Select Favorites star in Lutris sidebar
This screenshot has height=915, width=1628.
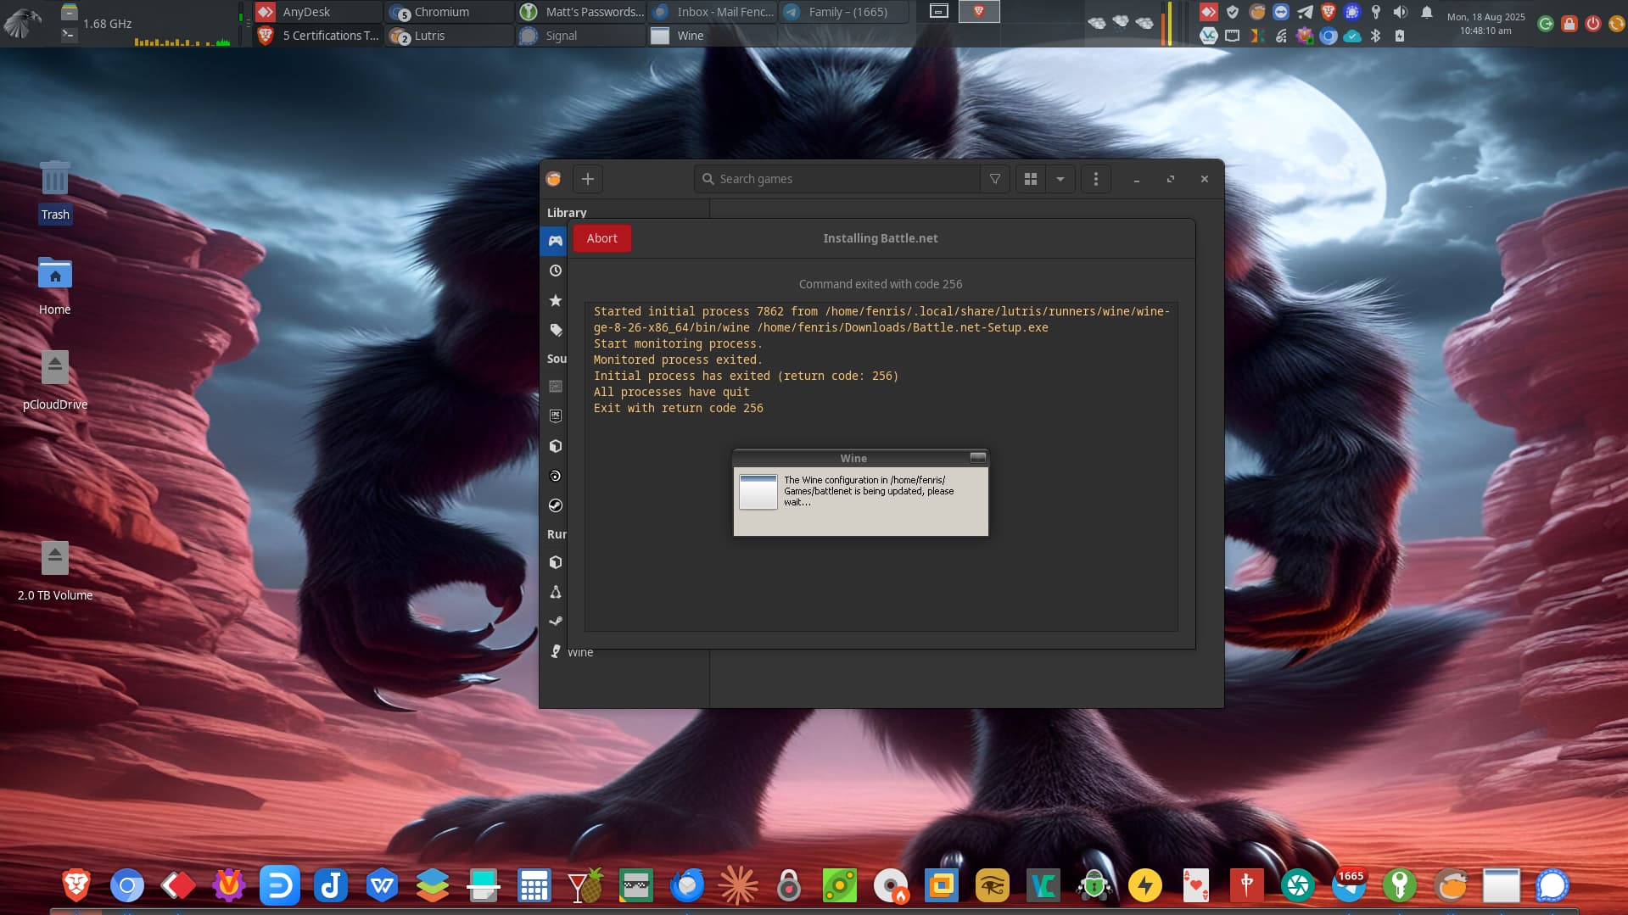555,300
